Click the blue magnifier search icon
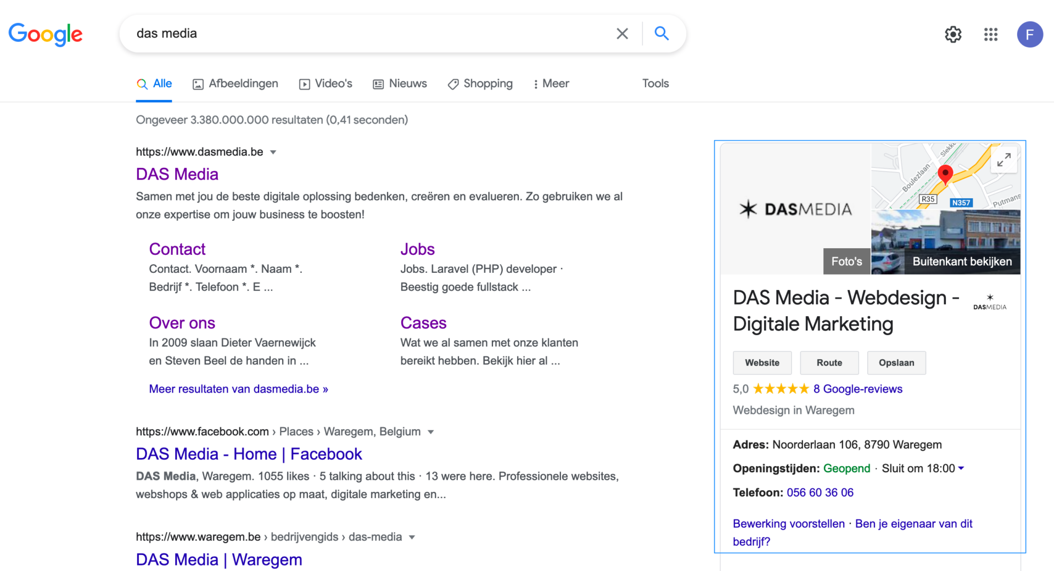 [x=661, y=33]
